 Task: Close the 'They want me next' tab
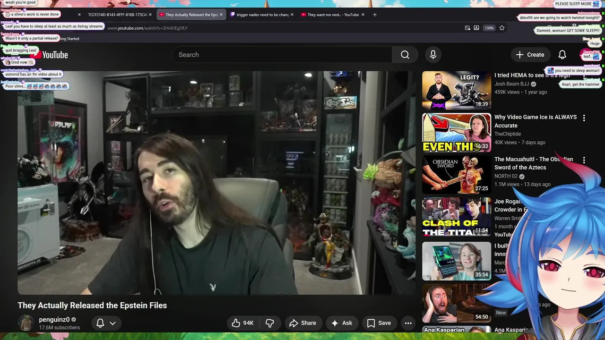363,15
